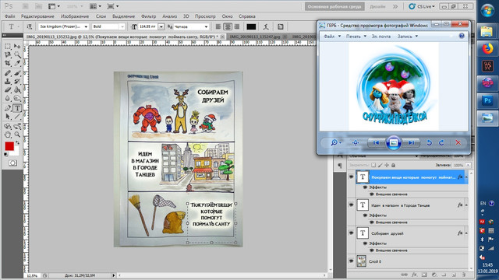Open the font size dropdown
The image size is (499, 280).
click(161, 26)
